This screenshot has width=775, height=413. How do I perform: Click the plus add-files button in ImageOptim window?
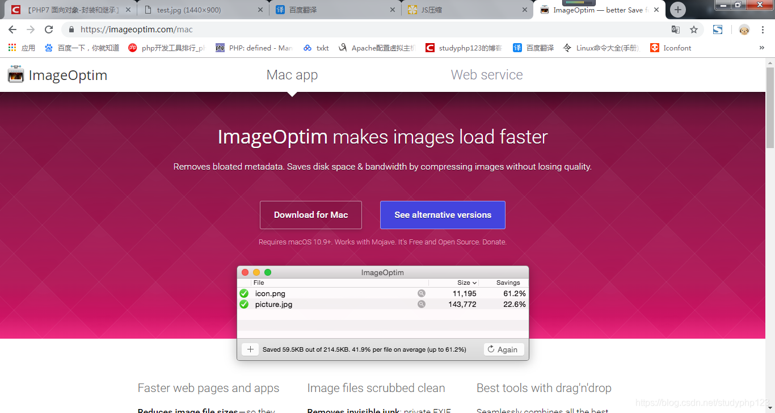(x=250, y=349)
